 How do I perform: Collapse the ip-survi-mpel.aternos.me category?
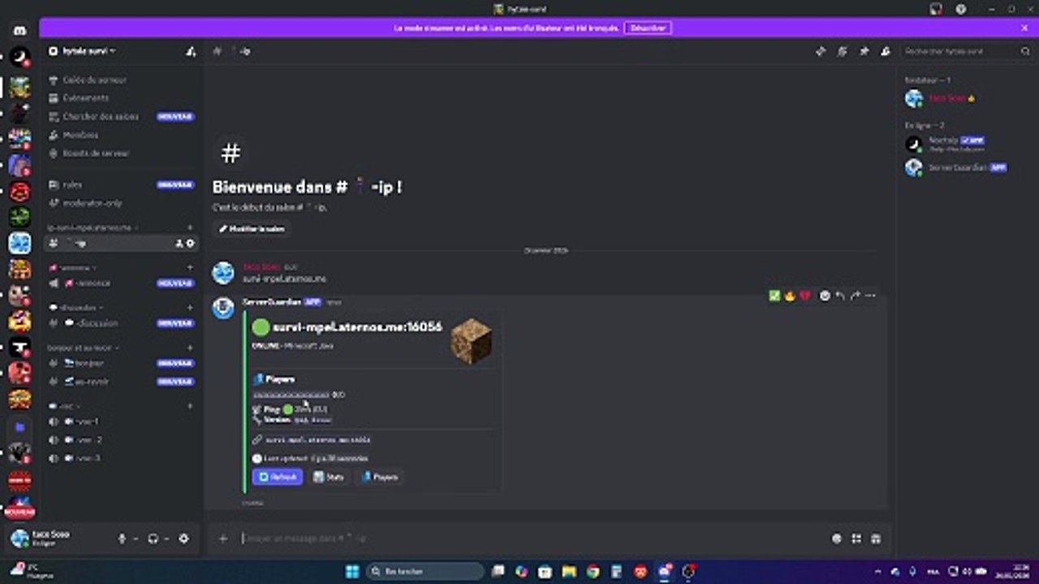tap(93, 228)
